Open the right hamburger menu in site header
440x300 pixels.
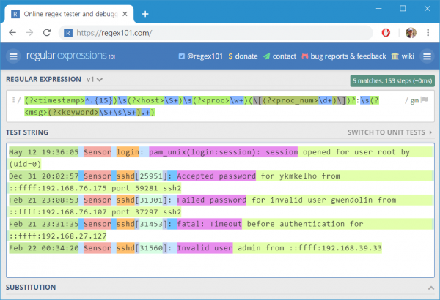pos(427,56)
